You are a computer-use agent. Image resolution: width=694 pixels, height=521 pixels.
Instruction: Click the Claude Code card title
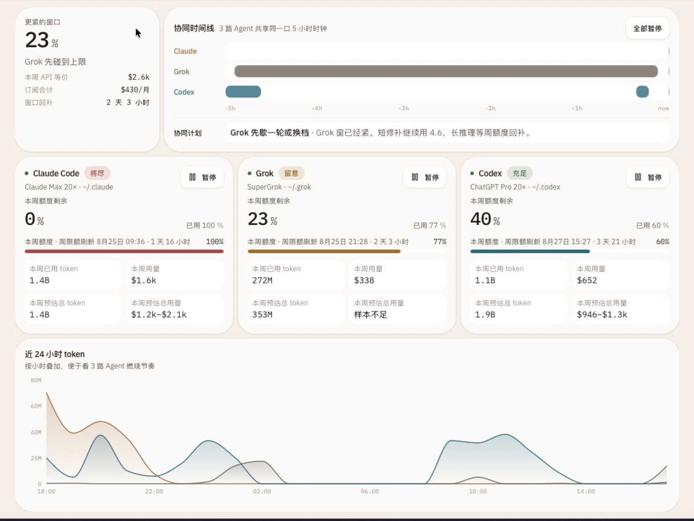click(56, 173)
